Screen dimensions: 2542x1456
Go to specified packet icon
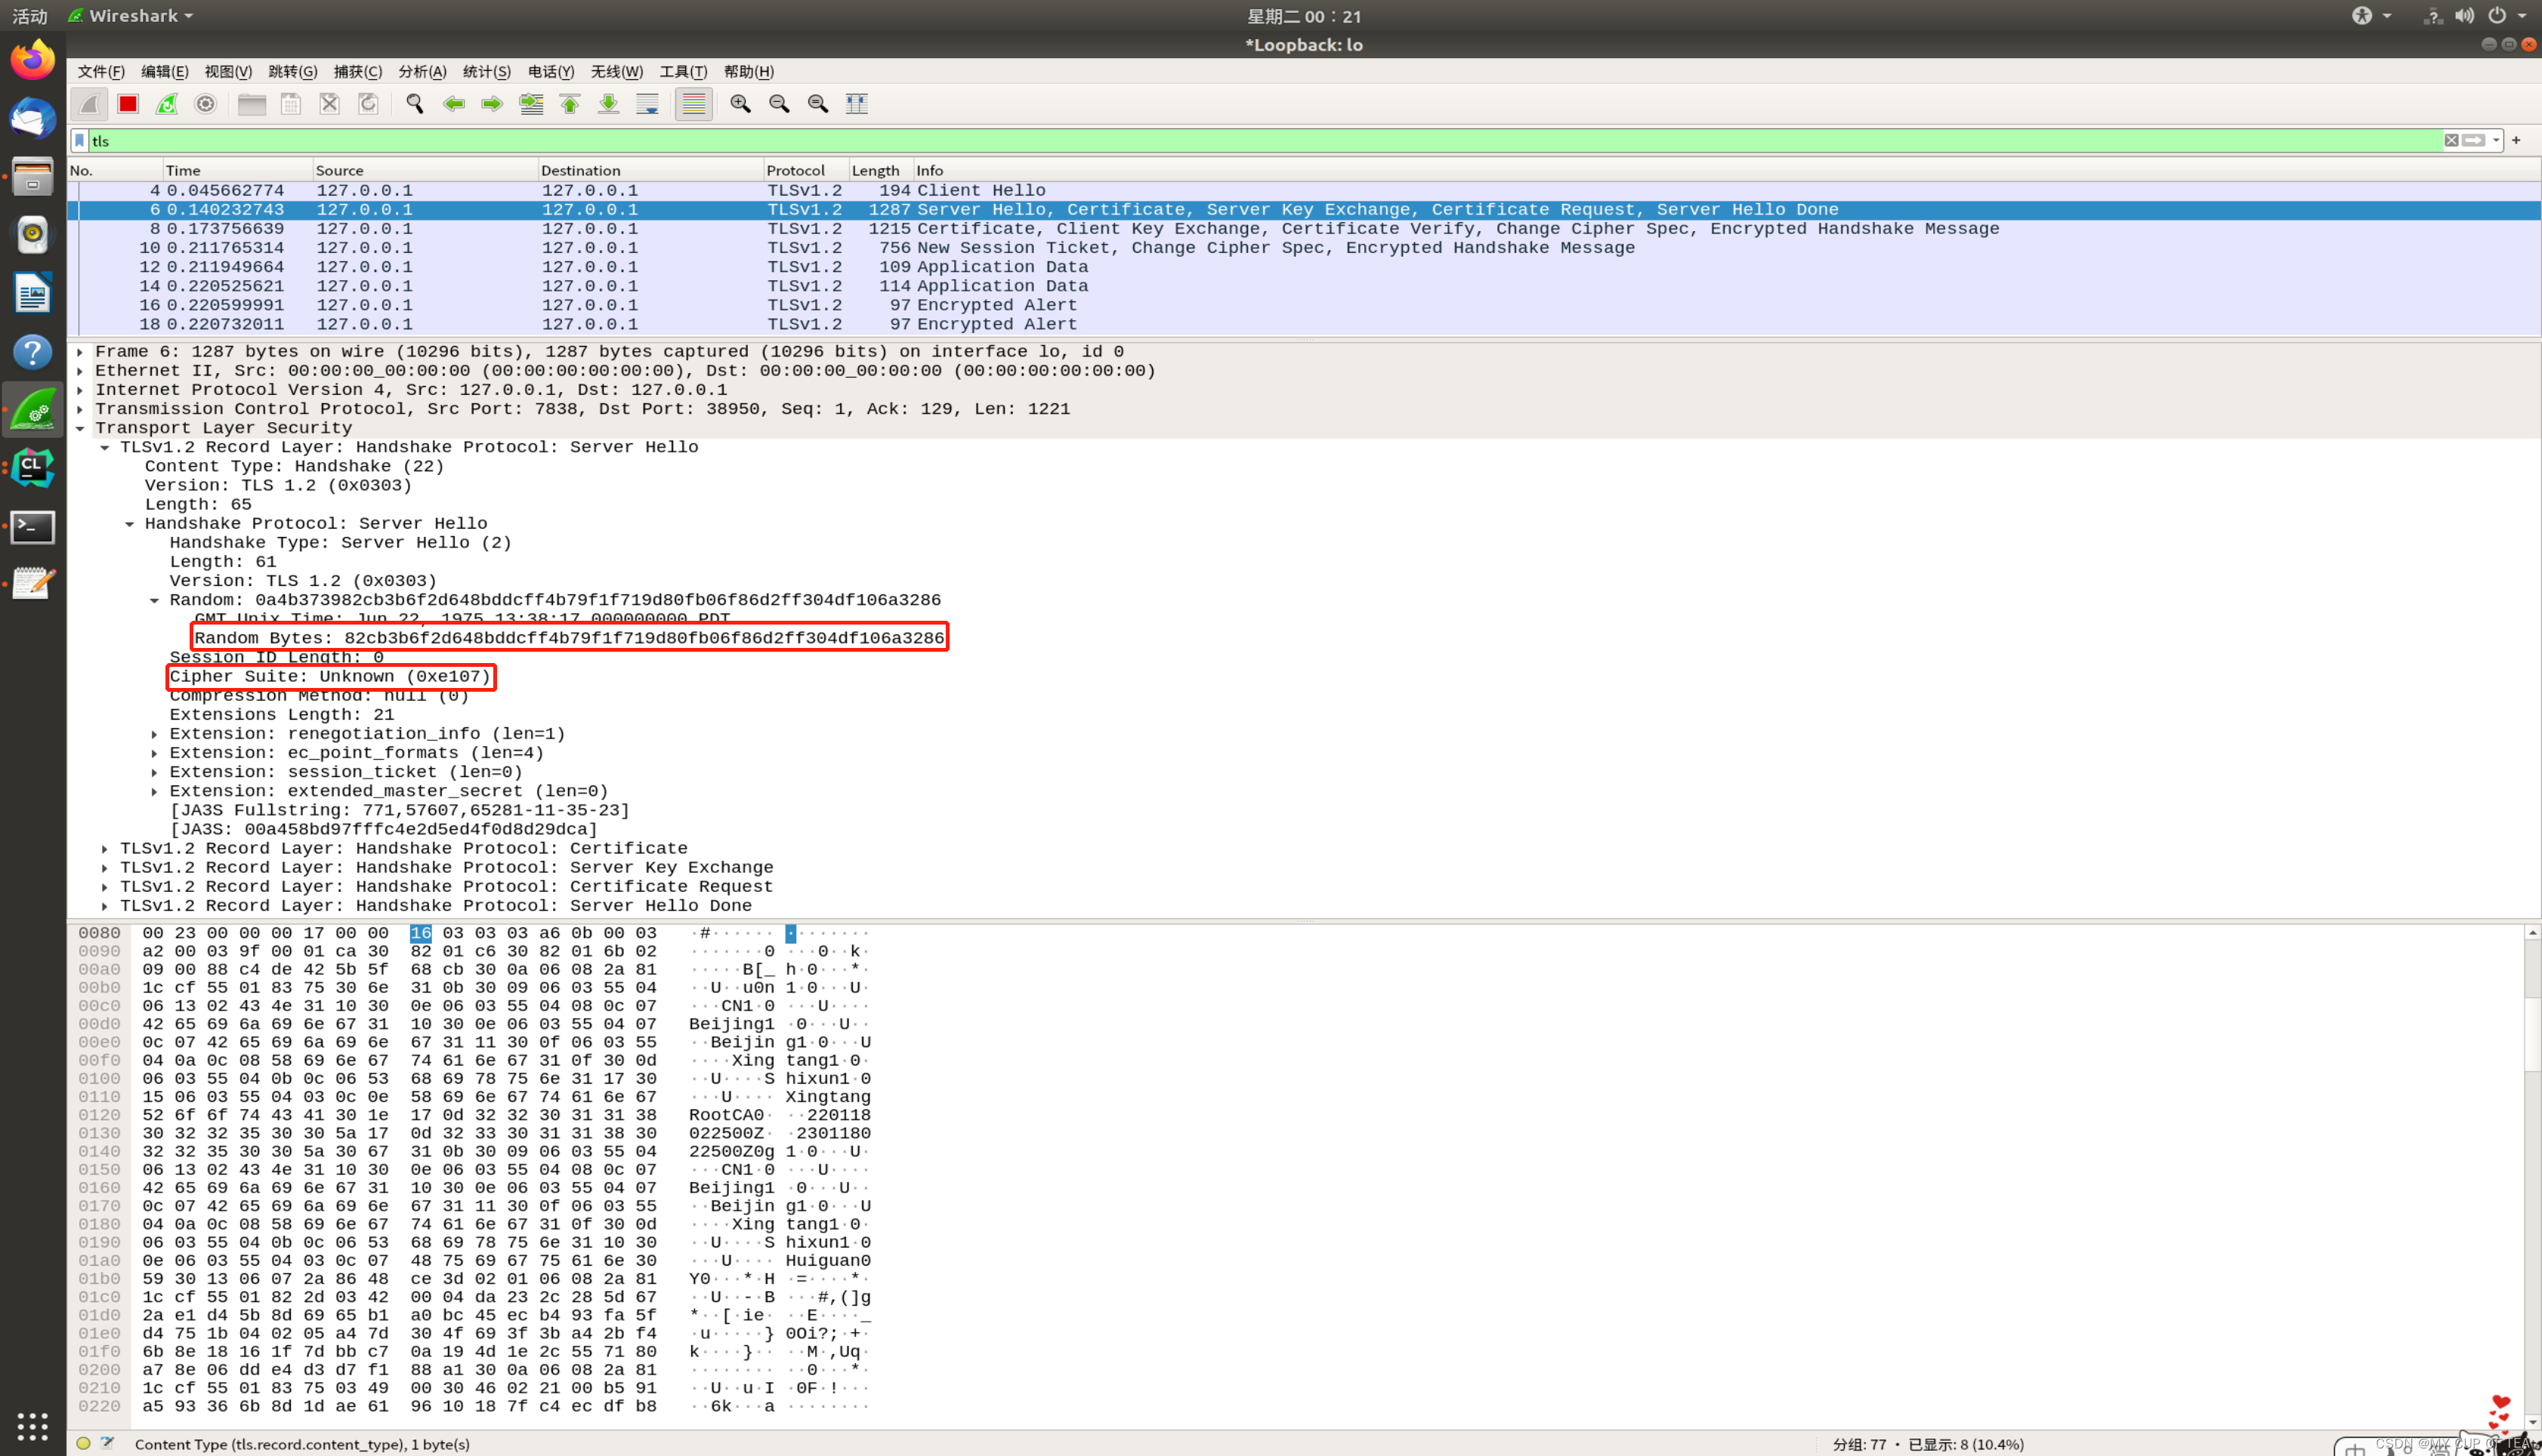(531, 104)
